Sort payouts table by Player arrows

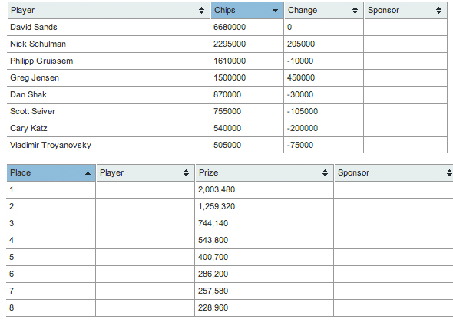(186, 172)
